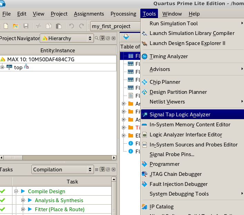Click the Entity:Instance column header

coord(58,50)
